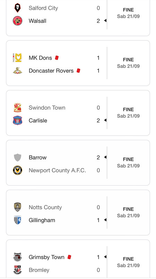Click the red card beside Doncaster Rovers
Viewport: 156px width, 279px height.
(x=79, y=71)
